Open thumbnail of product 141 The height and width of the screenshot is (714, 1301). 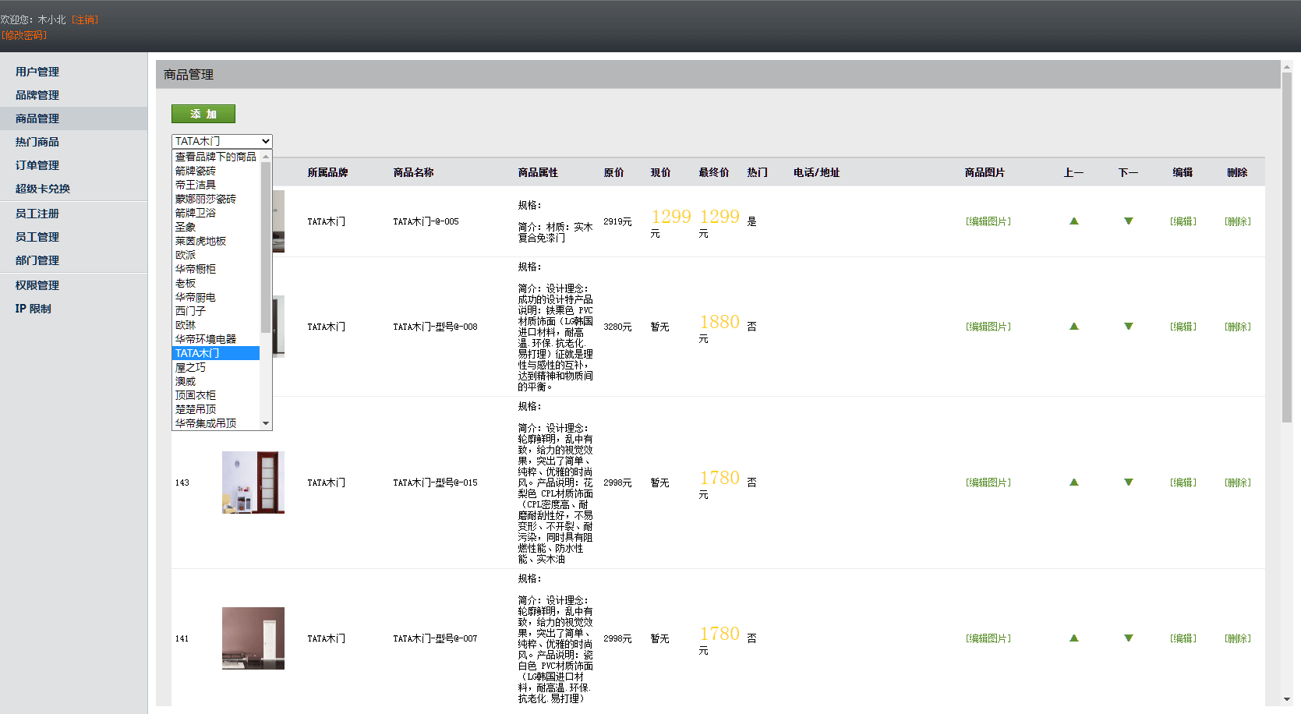(253, 638)
